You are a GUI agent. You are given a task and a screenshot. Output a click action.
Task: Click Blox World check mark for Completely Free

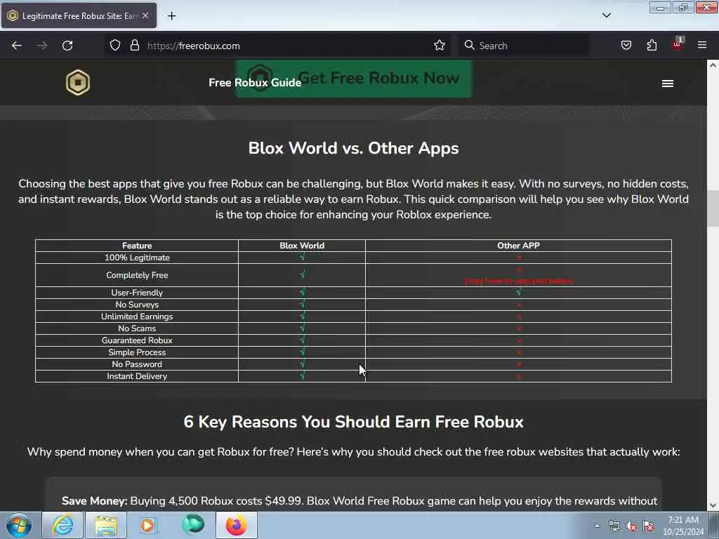point(302,274)
